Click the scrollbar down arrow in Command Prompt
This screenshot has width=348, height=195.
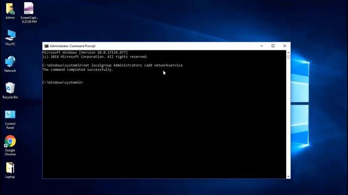pos(288,177)
